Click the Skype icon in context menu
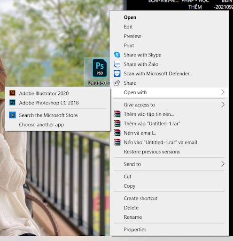The height and width of the screenshot is (241, 233). click(117, 55)
